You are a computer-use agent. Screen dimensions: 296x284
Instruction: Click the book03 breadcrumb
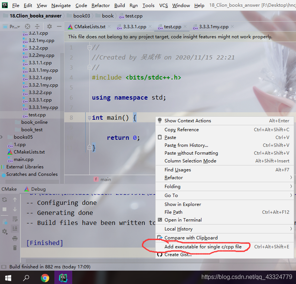tap(79, 16)
